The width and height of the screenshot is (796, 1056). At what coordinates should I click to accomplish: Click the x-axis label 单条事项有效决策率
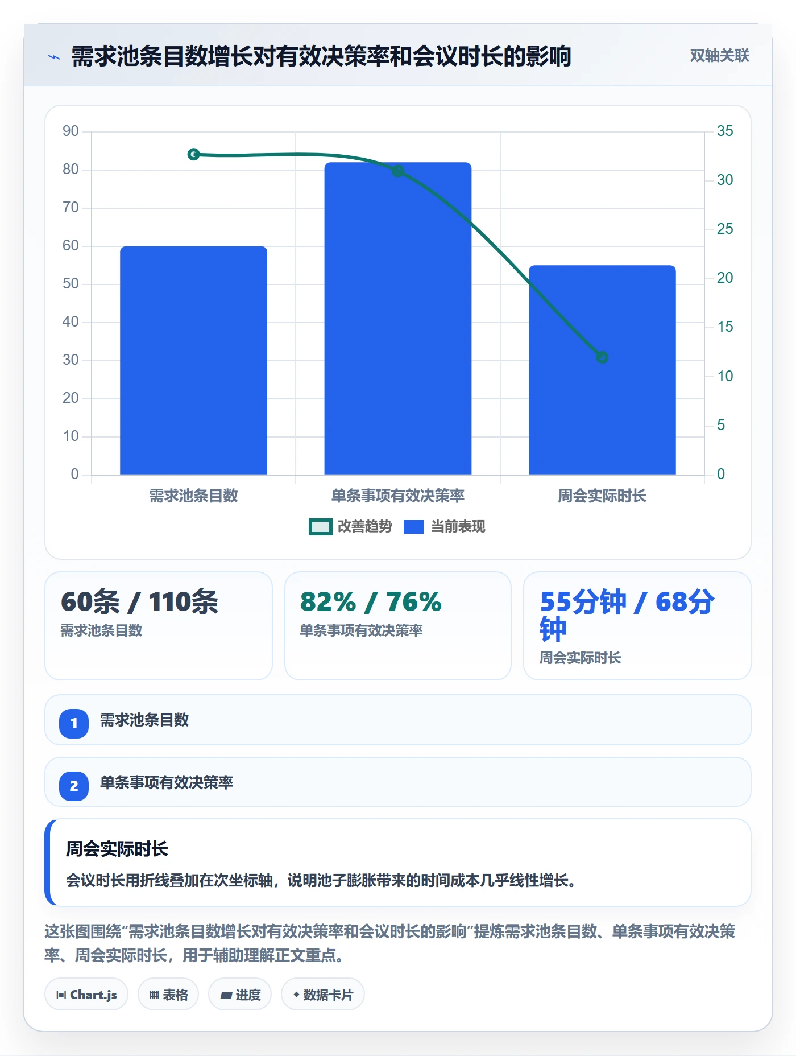tap(398, 496)
